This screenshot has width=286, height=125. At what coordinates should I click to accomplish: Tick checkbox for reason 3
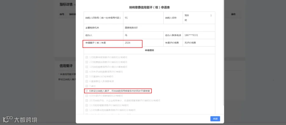tap(87, 67)
